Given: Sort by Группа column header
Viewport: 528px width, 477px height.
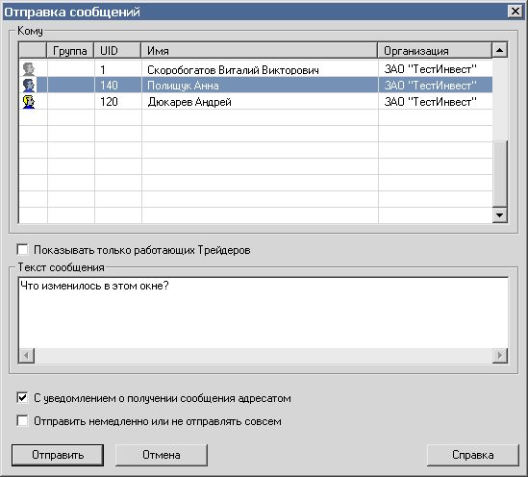Looking at the screenshot, I should [x=70, y=51].
